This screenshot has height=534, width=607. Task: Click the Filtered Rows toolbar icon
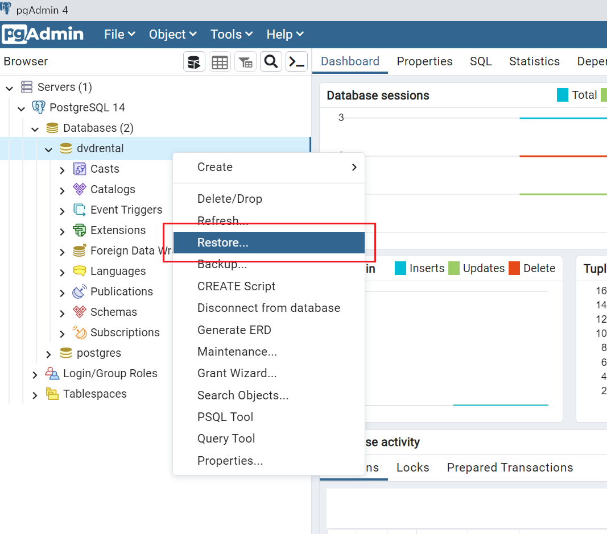245,62
